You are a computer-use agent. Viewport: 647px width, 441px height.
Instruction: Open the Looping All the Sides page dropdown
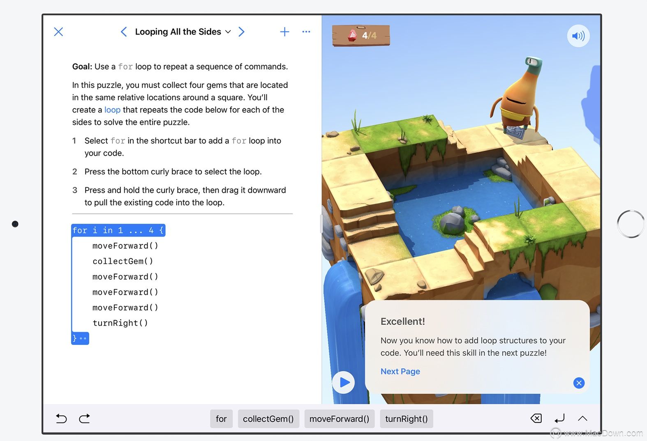pos(183,32)
